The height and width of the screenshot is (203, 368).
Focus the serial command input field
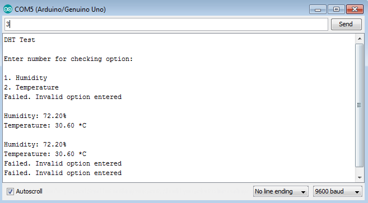[x=166, y=24]
